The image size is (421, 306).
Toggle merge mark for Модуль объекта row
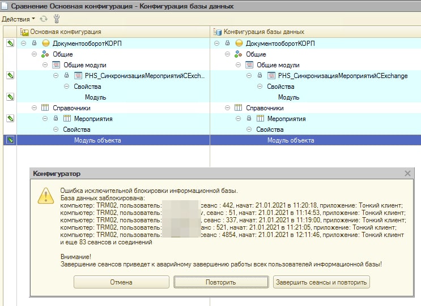point(10,140)
